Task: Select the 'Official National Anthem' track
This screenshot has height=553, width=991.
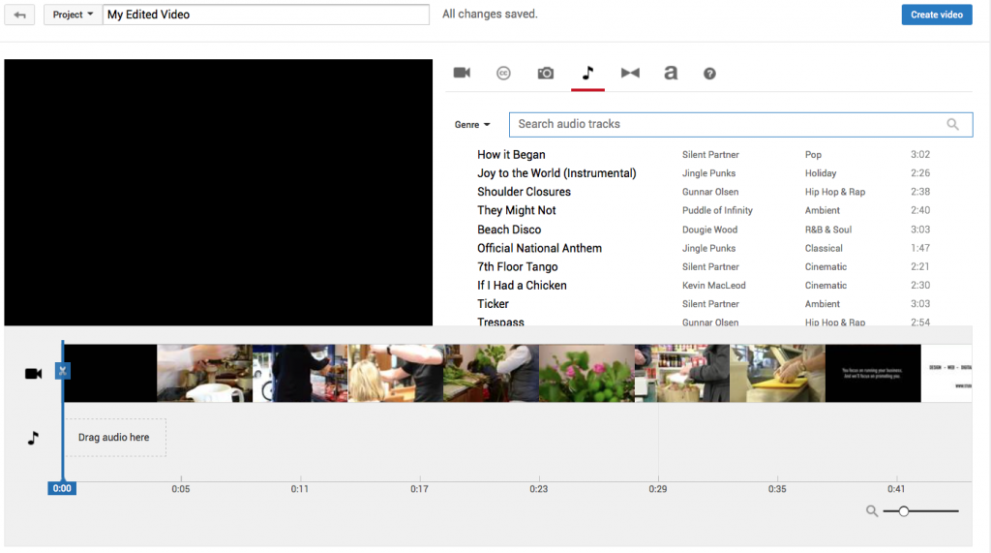Action: pyautogui.click(x=540, y=248)
